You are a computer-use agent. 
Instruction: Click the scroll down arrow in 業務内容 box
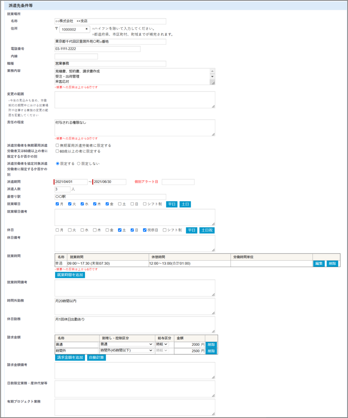coord(213,77)
